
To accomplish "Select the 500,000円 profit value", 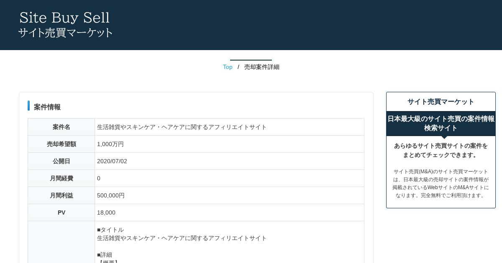I will 111,195.
